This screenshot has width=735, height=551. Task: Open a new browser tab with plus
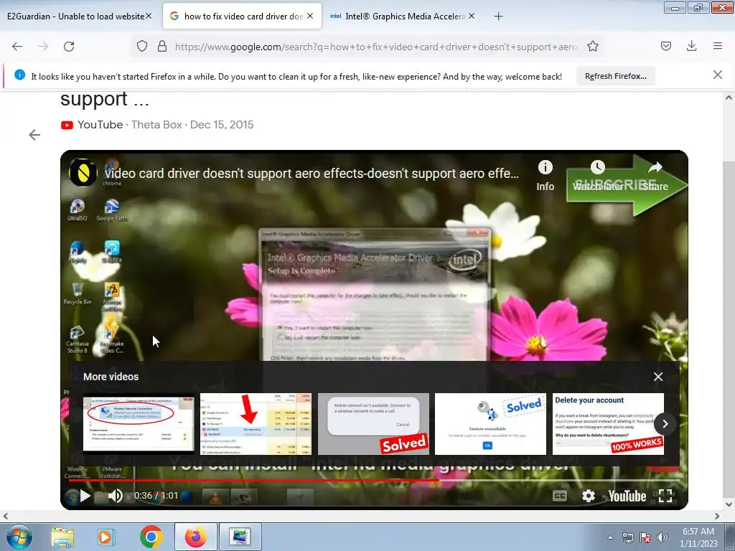pyautogui.click(x=498, y=17)
